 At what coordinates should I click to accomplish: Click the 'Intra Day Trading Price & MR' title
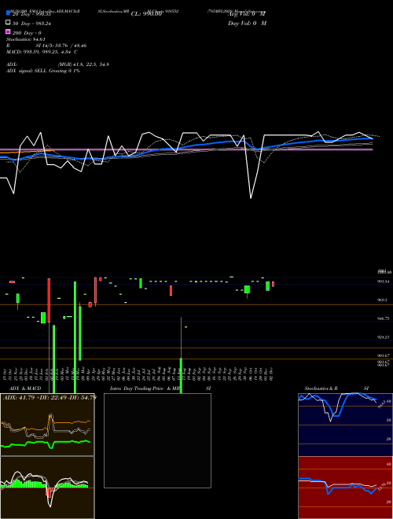coord(145,388)
